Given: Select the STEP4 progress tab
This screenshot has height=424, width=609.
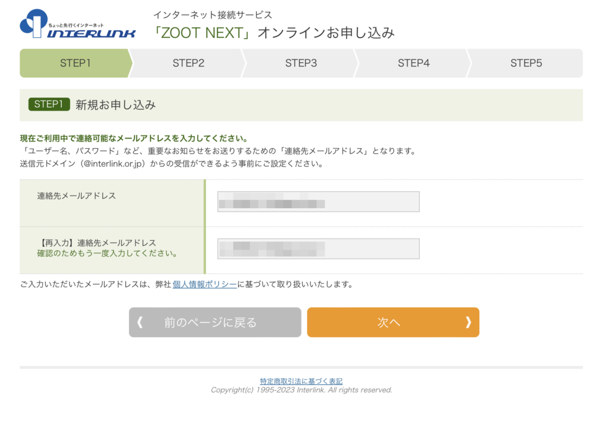Looking at the screenshot, I should (x=414, y=63).
